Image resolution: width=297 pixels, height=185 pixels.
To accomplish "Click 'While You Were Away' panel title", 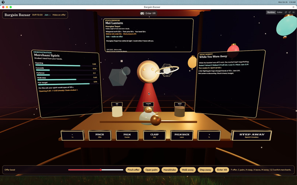I will pyautogui.click(x=213, y=57).
